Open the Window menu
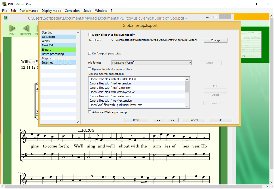The image size is (274, 189). (101, 11)
